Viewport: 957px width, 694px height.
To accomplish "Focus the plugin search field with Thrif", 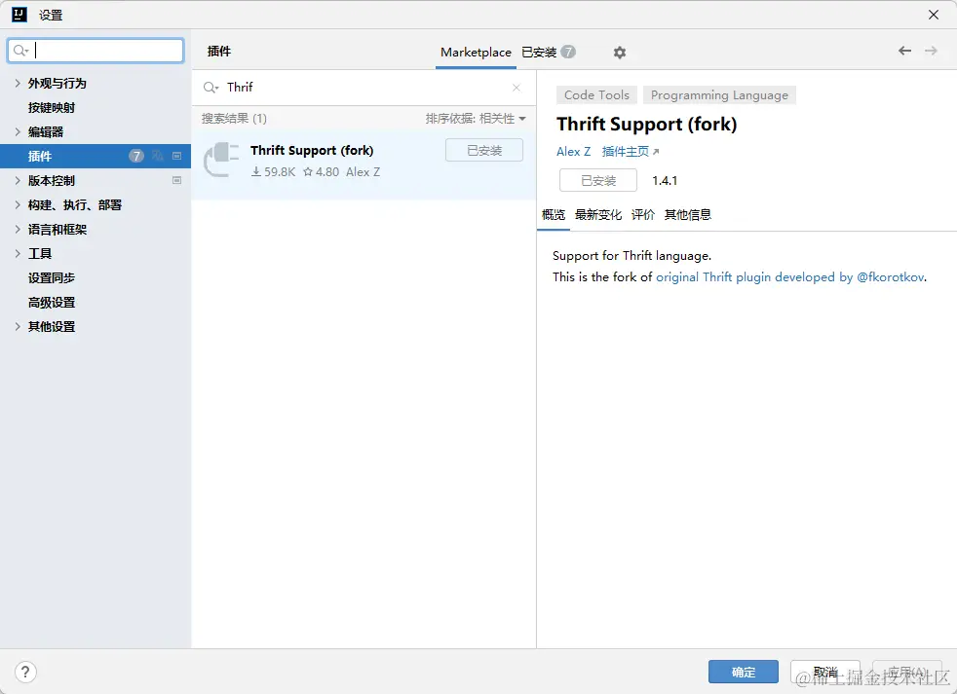I will (x=364, y=88).
